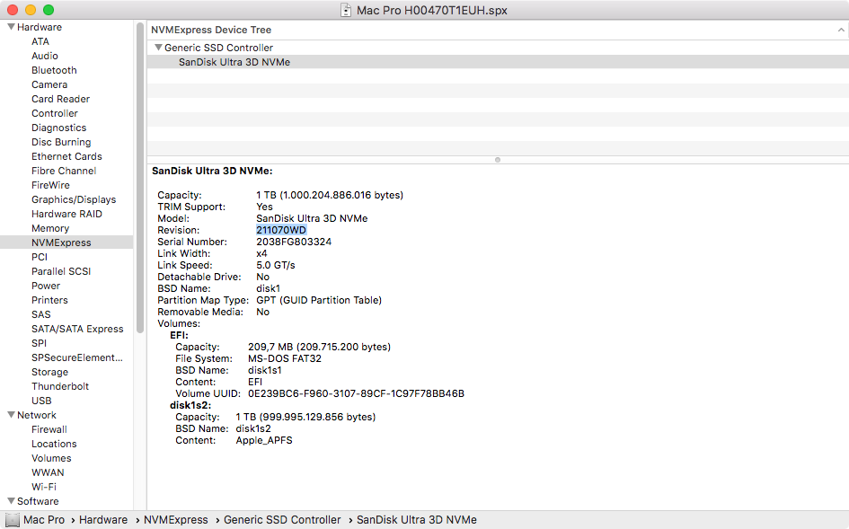849x529 pixels.
Task: Click the highlighted revision value 211070WD
Action: (x=281, y=230)
